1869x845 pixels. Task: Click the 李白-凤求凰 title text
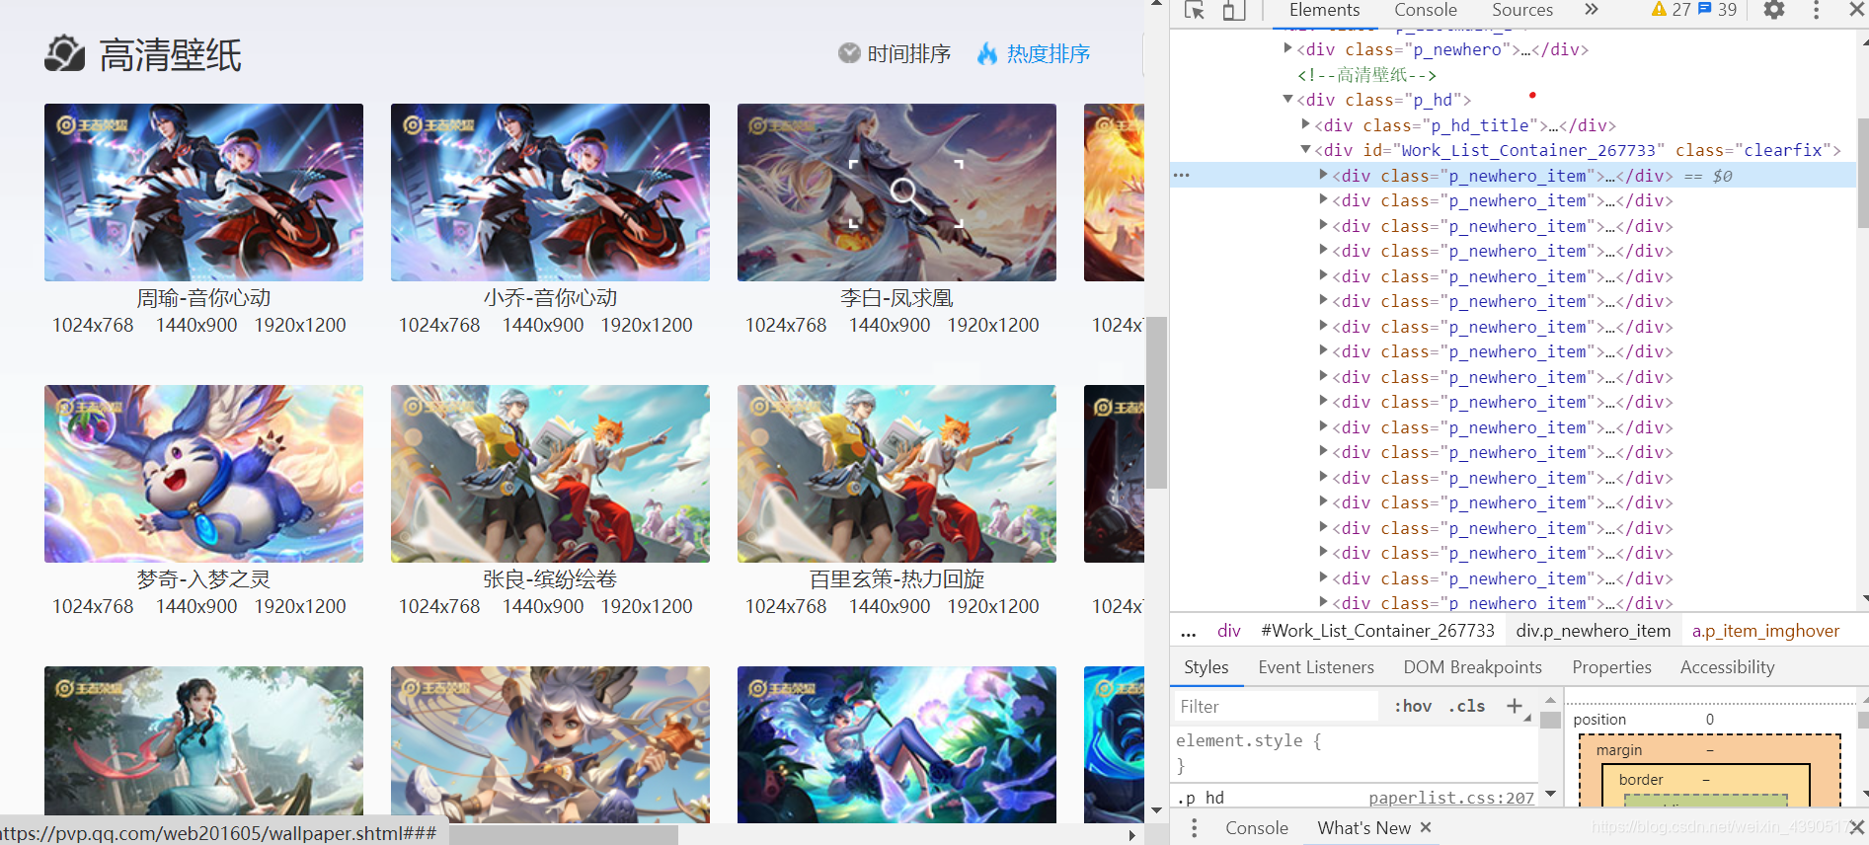(x=896, y=298)
